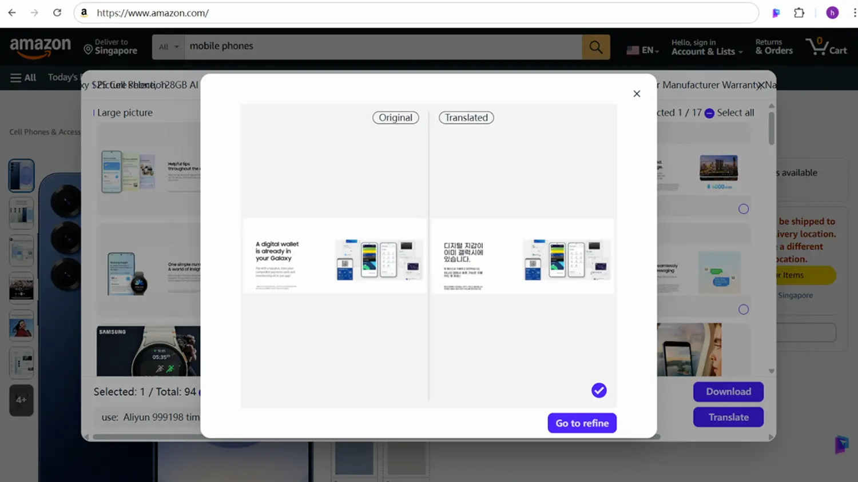The height and width of the screenshot is (482, 858).
Task: Open the Account & Lists menu
Action: tap(707, 47)
